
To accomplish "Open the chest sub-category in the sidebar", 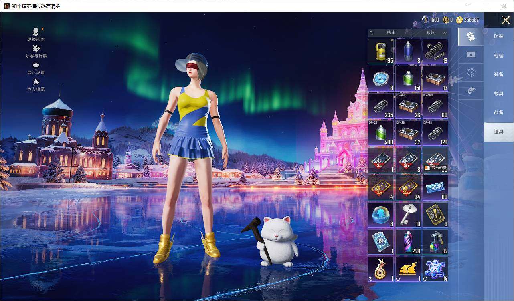I will point(471,55).
